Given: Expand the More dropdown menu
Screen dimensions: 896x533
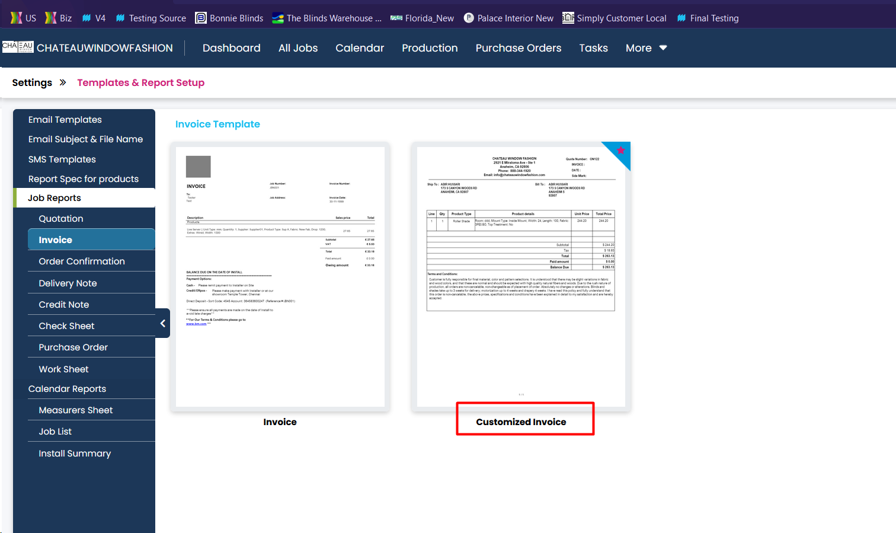Looking at the screenshot, I should (x=646, y=48).
